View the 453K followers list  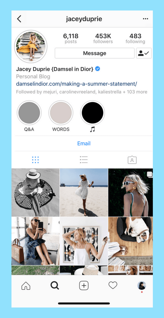tap(103, 39)
